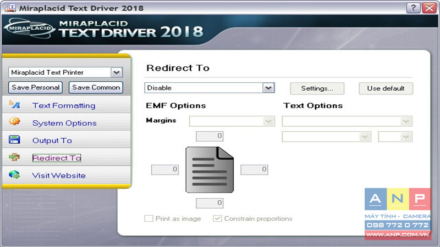Open the Redirect To Disable dropdown
This screenshot has width=440, height=247.
(x=210, y=88)
